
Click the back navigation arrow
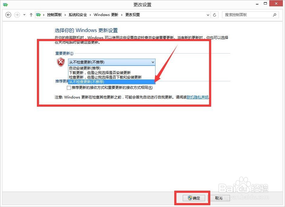click(x=8, y=15)
